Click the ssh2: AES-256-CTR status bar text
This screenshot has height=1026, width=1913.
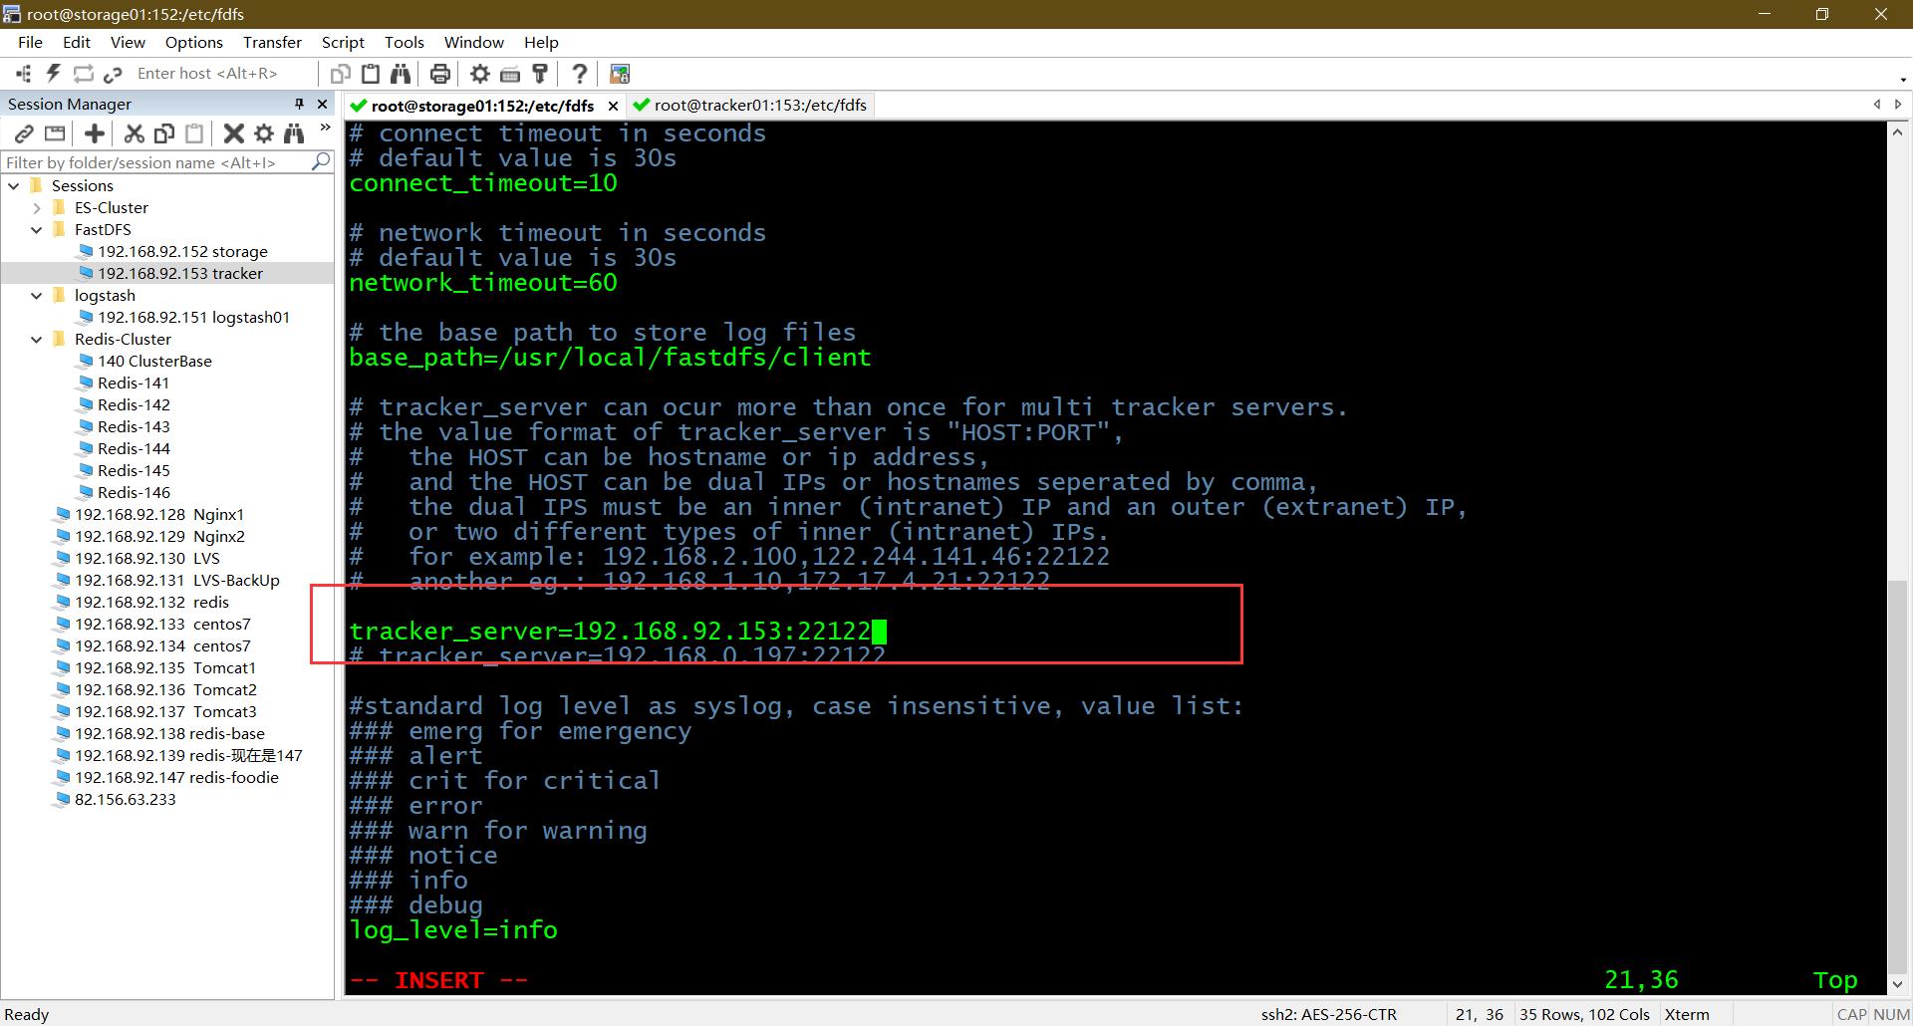pos(1328,1014)
